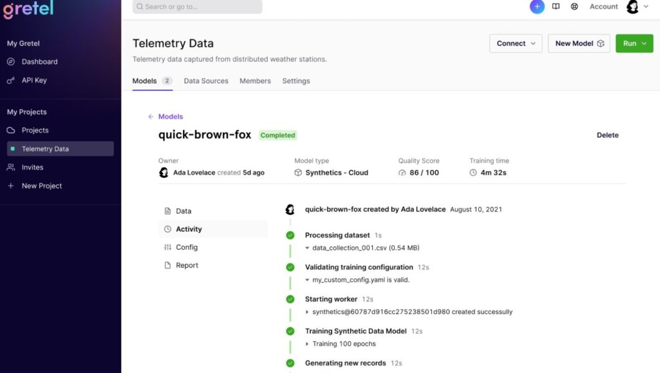
Task: Open the Connect dropdown
Action: 516,44
